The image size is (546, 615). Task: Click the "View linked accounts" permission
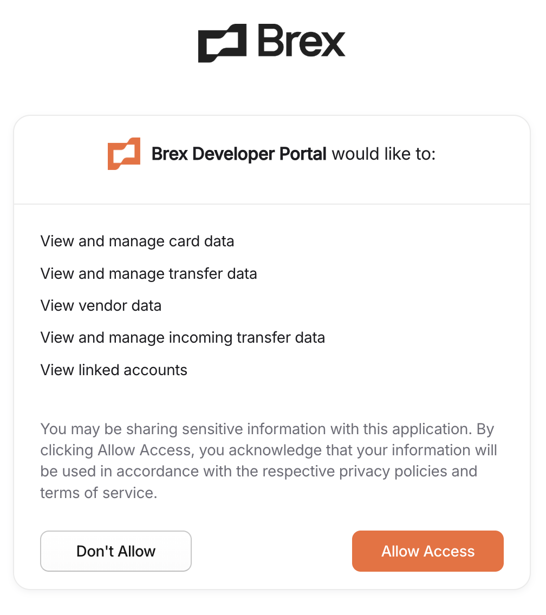(x=114, y=370)
